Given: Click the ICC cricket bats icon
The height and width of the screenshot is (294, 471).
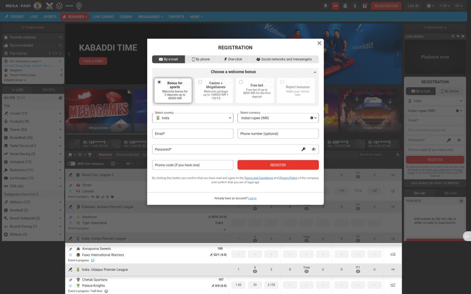Looking at the screenshot, I should pyautogui.click(x=50, y=6).
